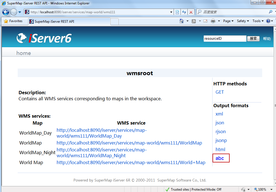This screenshot has height=192, width=276.
Task: Click the Compatibility View icon
Action: coord(177,12)
